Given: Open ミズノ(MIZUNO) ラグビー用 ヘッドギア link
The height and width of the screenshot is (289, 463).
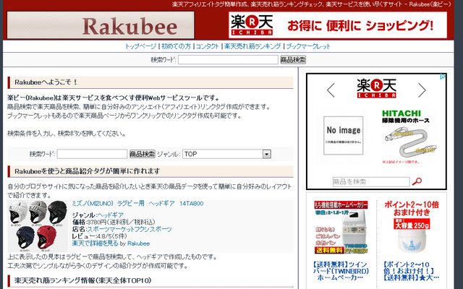Looking at the screenshot, I should (x=137, y=204).
